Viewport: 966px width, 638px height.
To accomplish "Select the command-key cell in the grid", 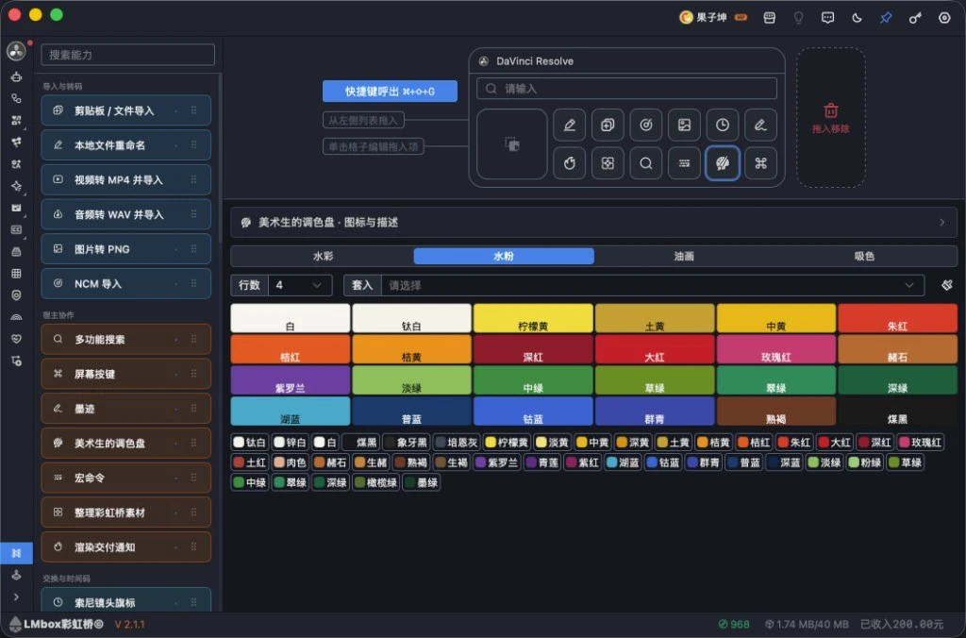I will [x=760, y=163].
